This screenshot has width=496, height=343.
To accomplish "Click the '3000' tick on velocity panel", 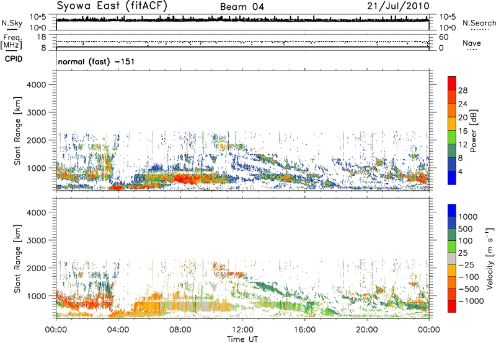I will point(36,240).
